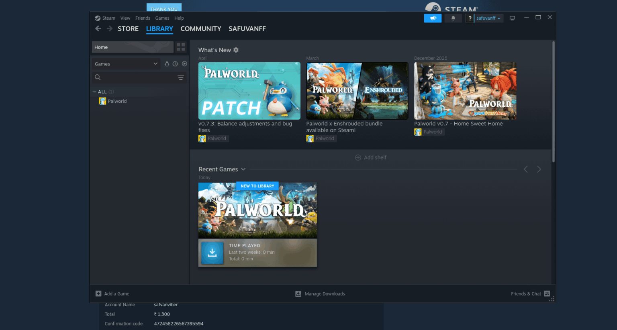
Task: Click 'Palworld v0.7 - Home Sweet Home' title
Action: (458, 124)
